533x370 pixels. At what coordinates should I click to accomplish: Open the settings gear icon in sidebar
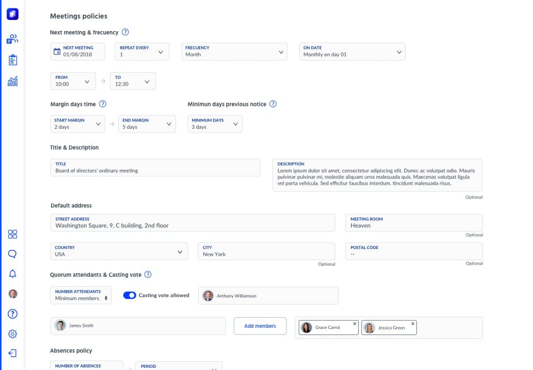13,333
